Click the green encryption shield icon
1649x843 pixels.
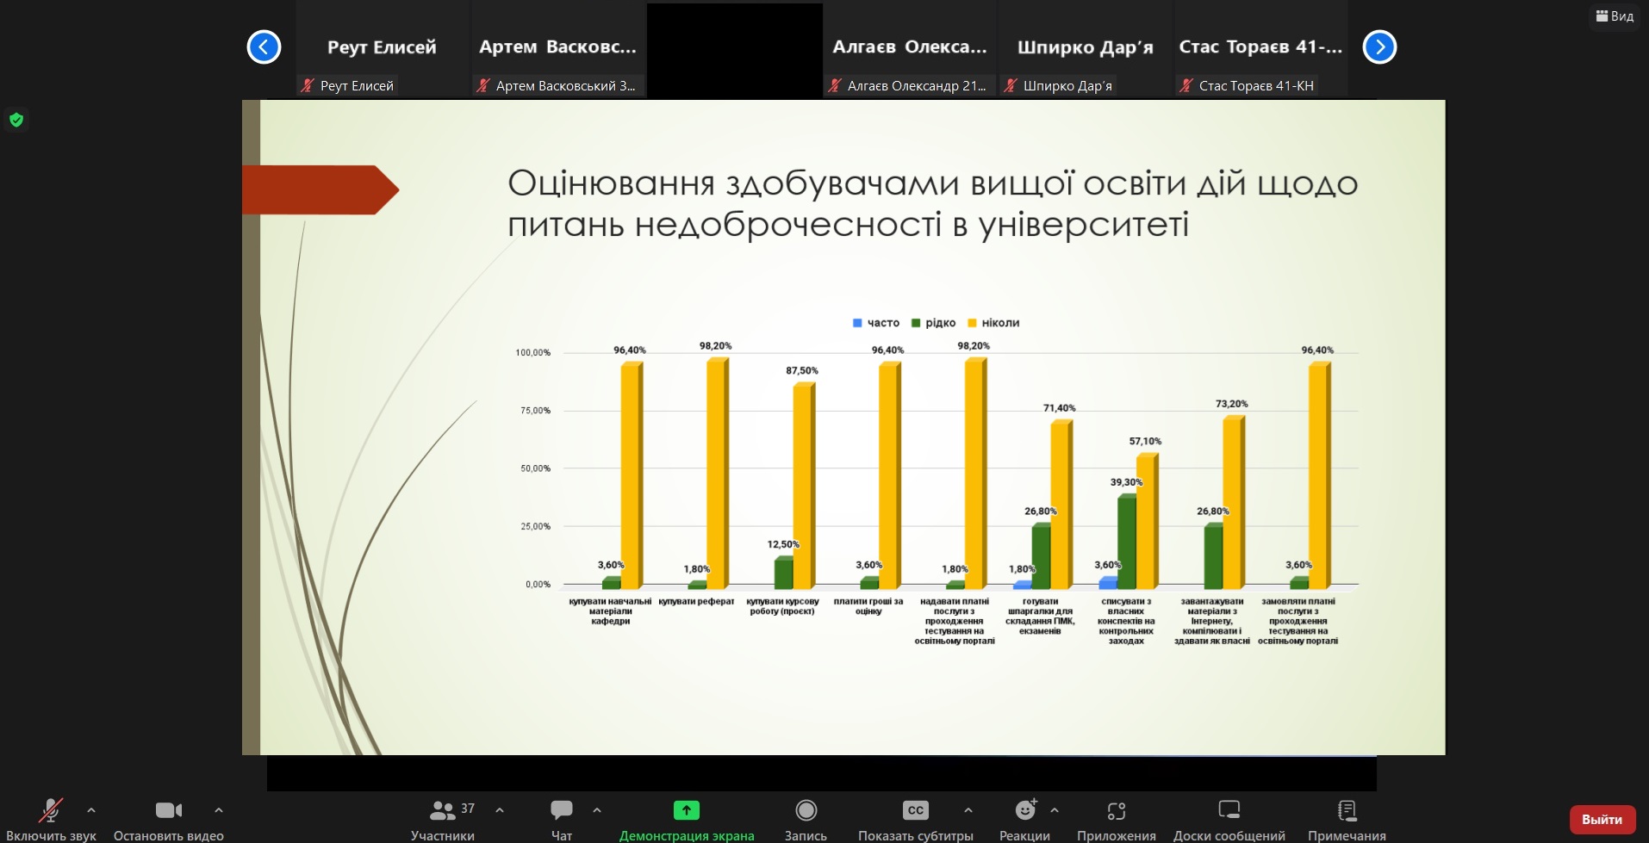coord(16,120)
